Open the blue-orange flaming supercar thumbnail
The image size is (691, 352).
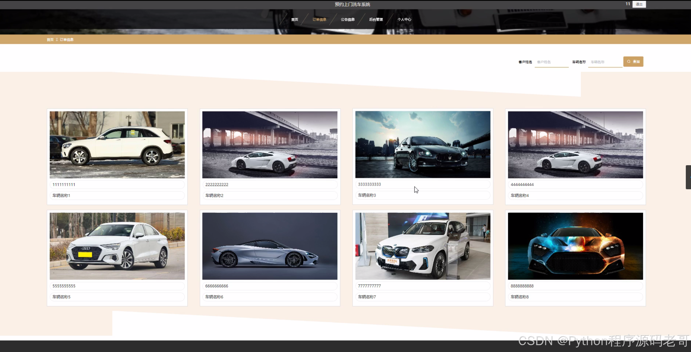(x=575, y=246)
